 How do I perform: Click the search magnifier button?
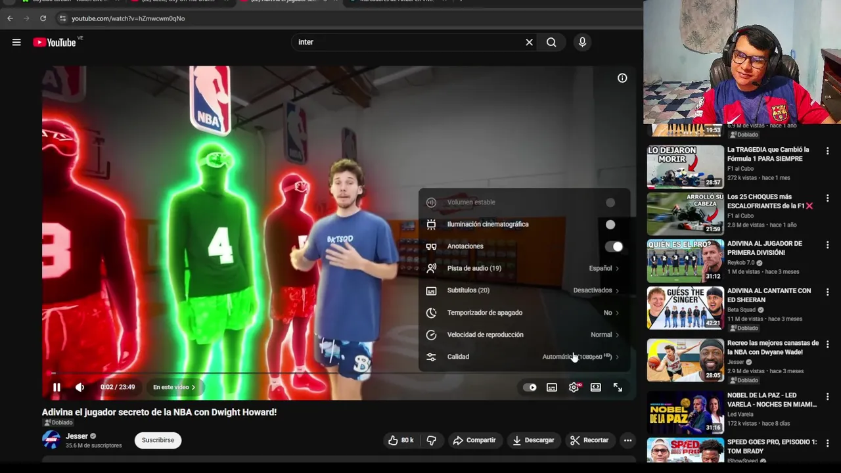coord(551,42)
